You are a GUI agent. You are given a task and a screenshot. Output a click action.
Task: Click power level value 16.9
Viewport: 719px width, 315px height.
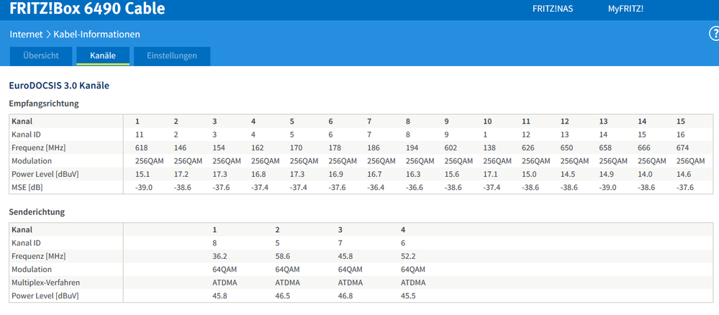335,174
